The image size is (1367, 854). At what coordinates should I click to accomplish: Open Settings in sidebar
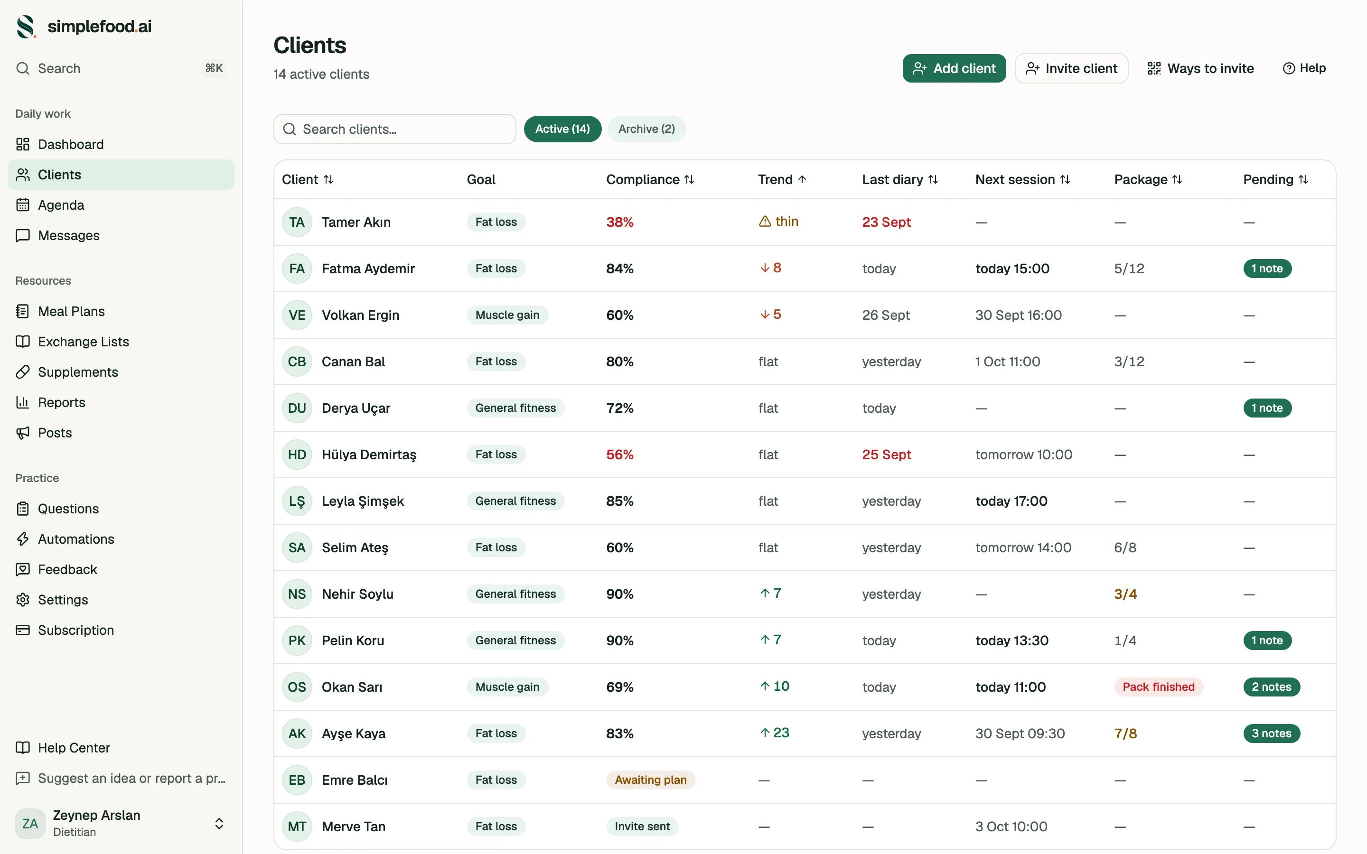pyautogui.click(x=120, y=600)
